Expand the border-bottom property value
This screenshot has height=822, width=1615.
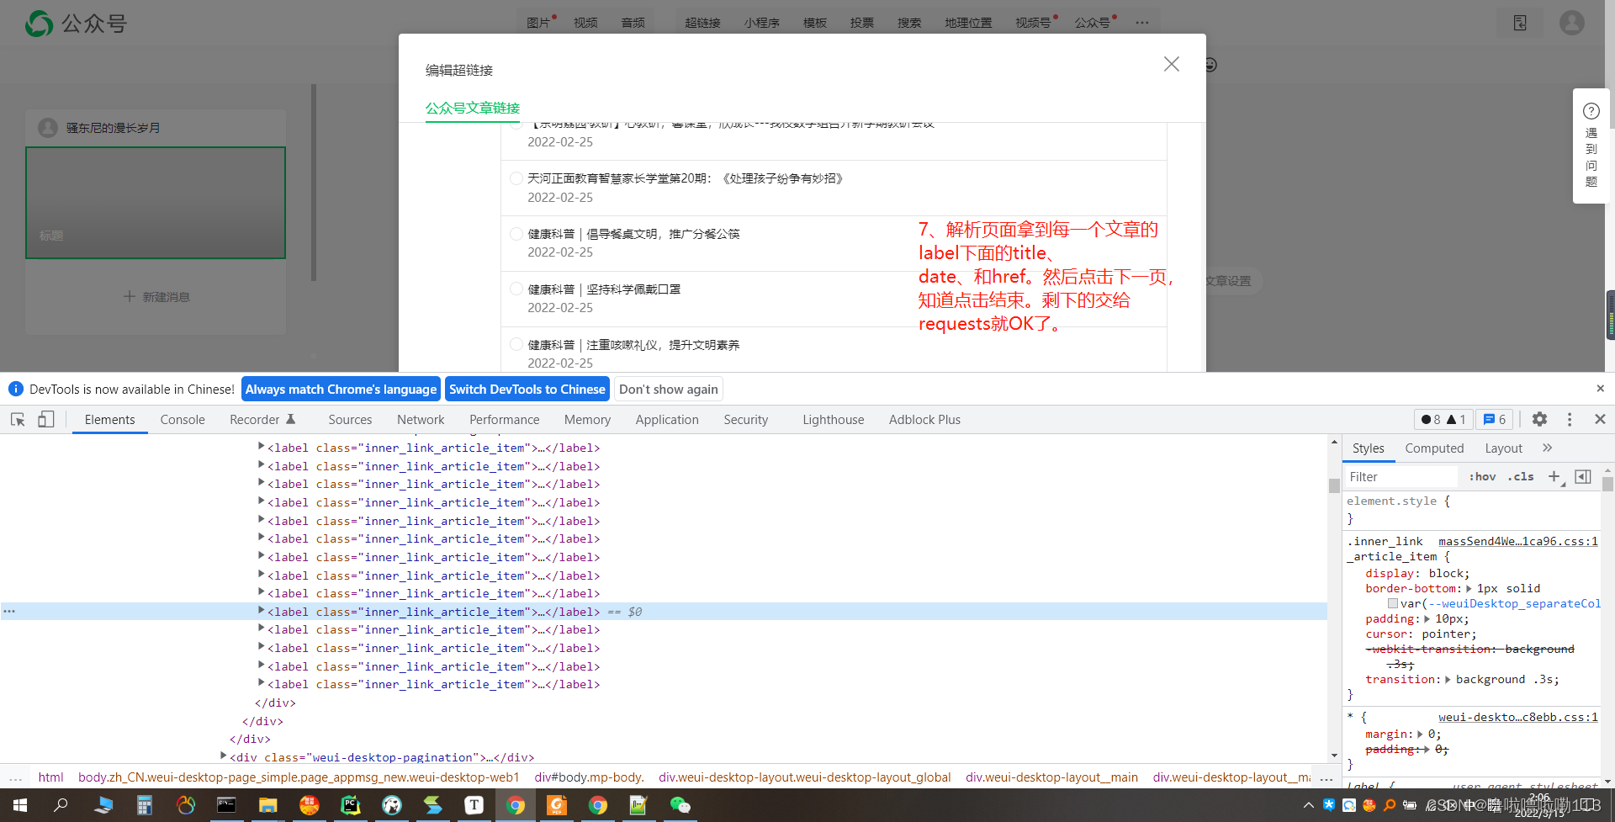coord(1469,589)
